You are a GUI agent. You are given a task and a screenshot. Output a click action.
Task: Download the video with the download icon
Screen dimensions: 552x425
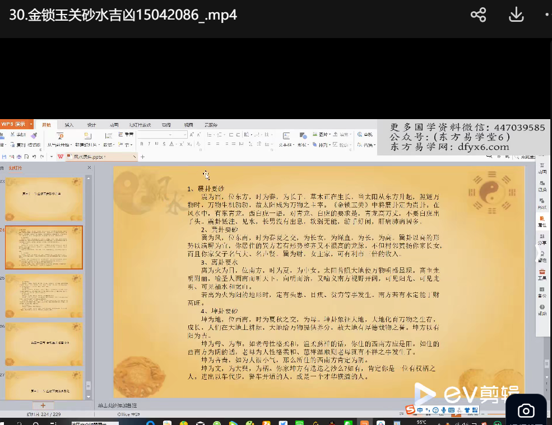516,15
